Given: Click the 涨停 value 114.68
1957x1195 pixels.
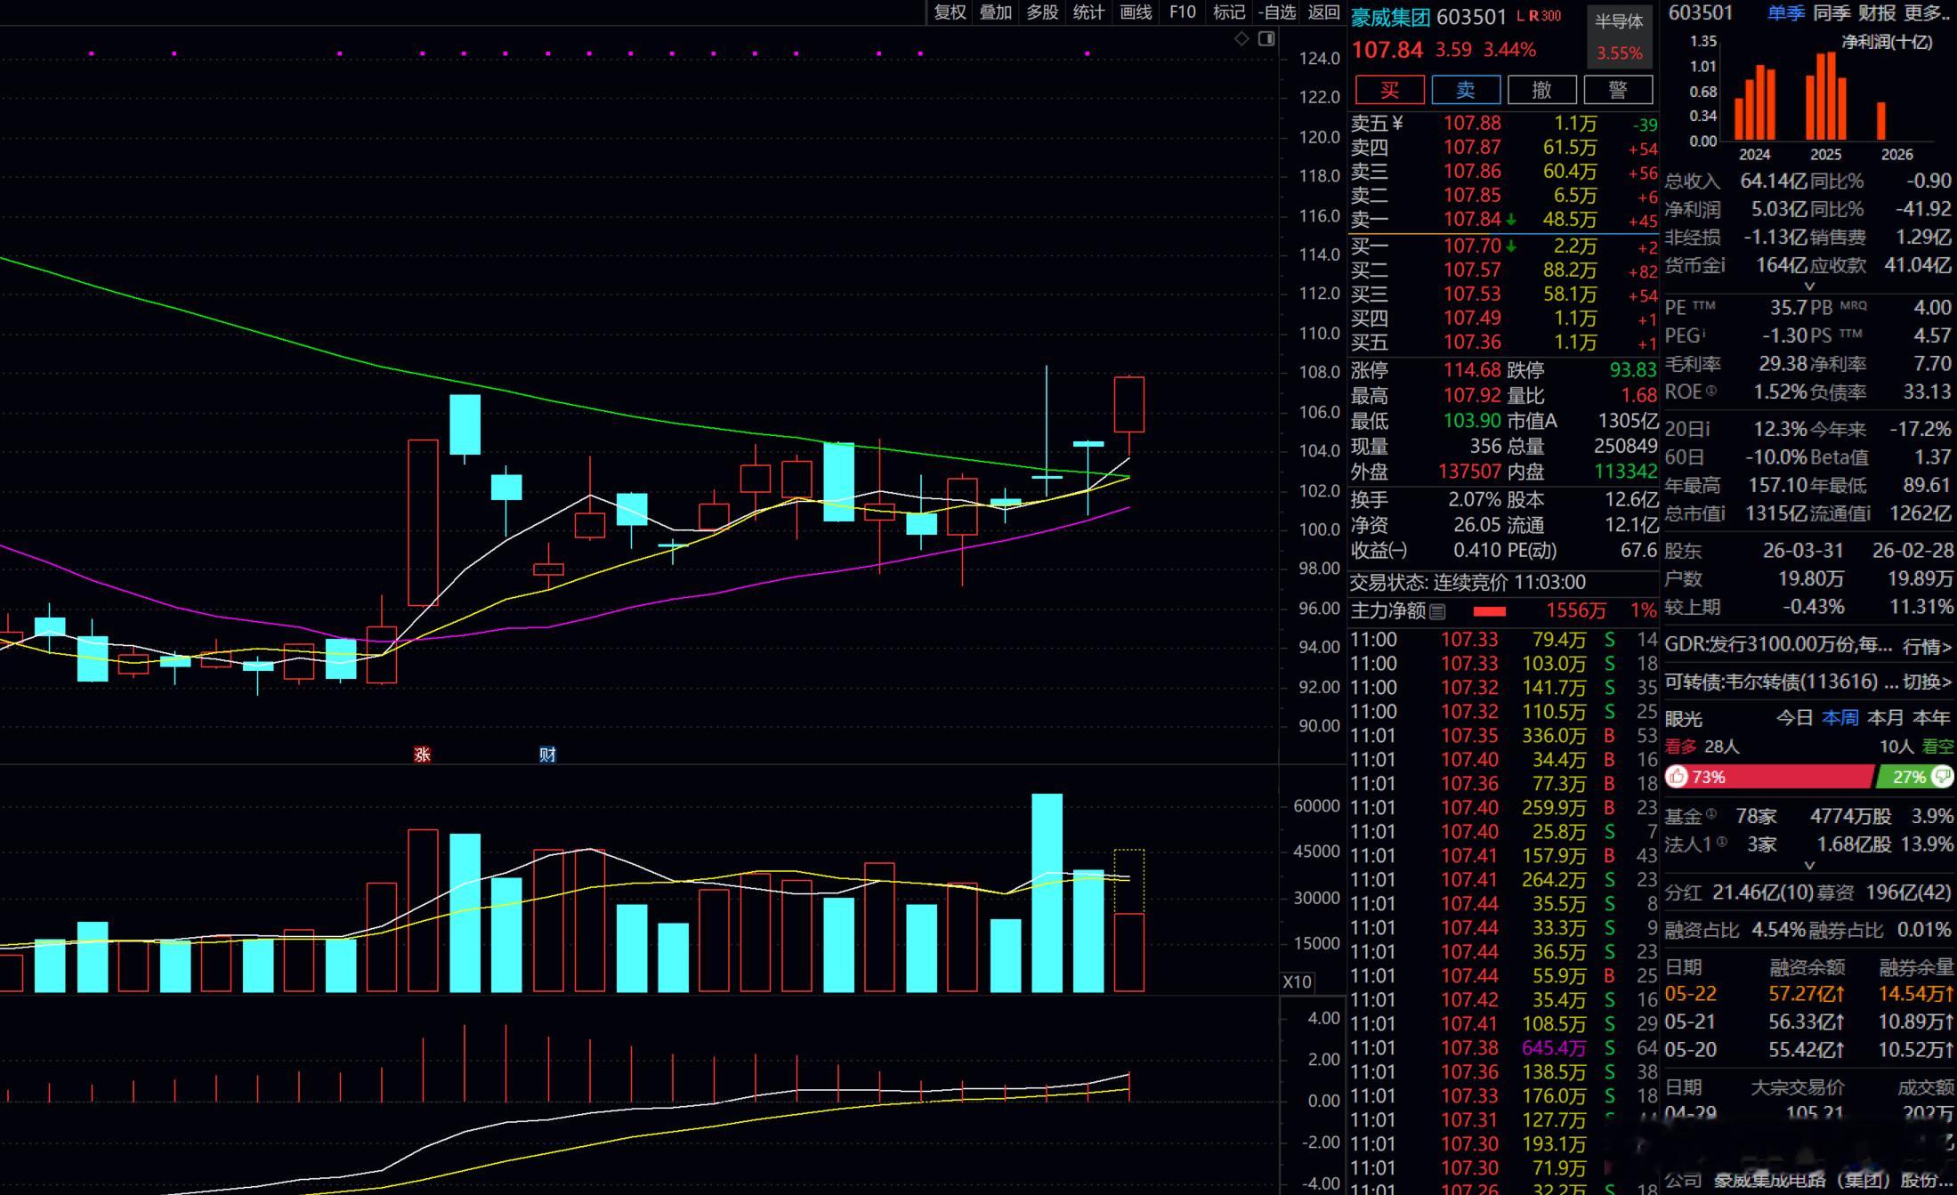Looking at the screenshot, I should coord(1472,369).
